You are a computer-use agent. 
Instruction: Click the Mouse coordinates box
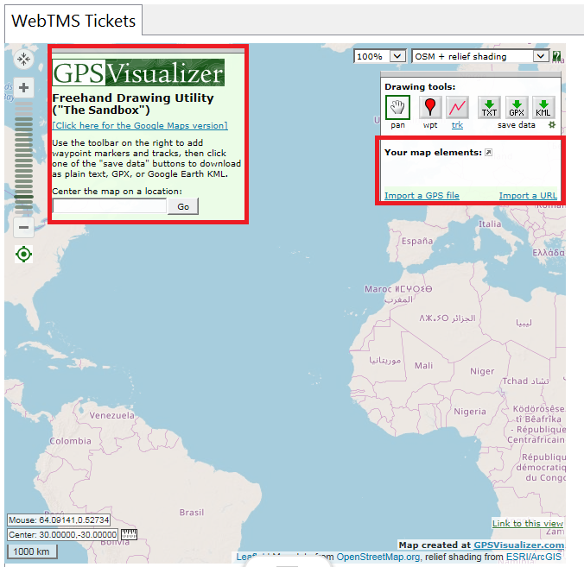(x=59, y=520)
